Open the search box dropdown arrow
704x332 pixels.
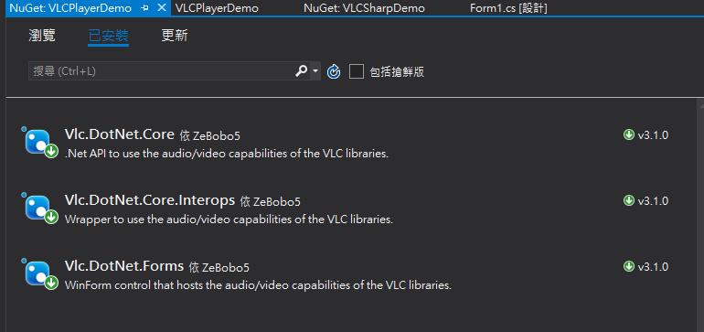315,71
